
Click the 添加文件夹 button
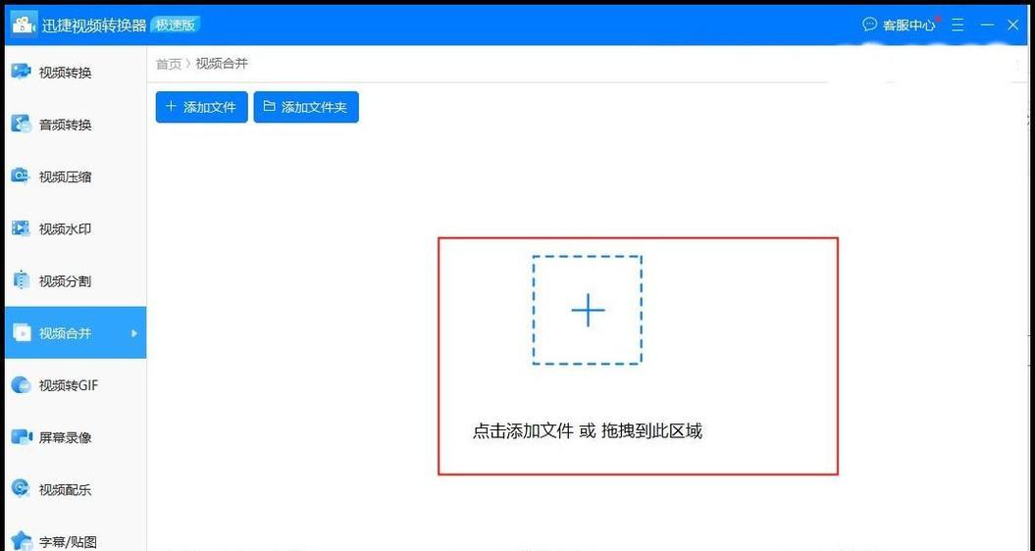[306, 107]
